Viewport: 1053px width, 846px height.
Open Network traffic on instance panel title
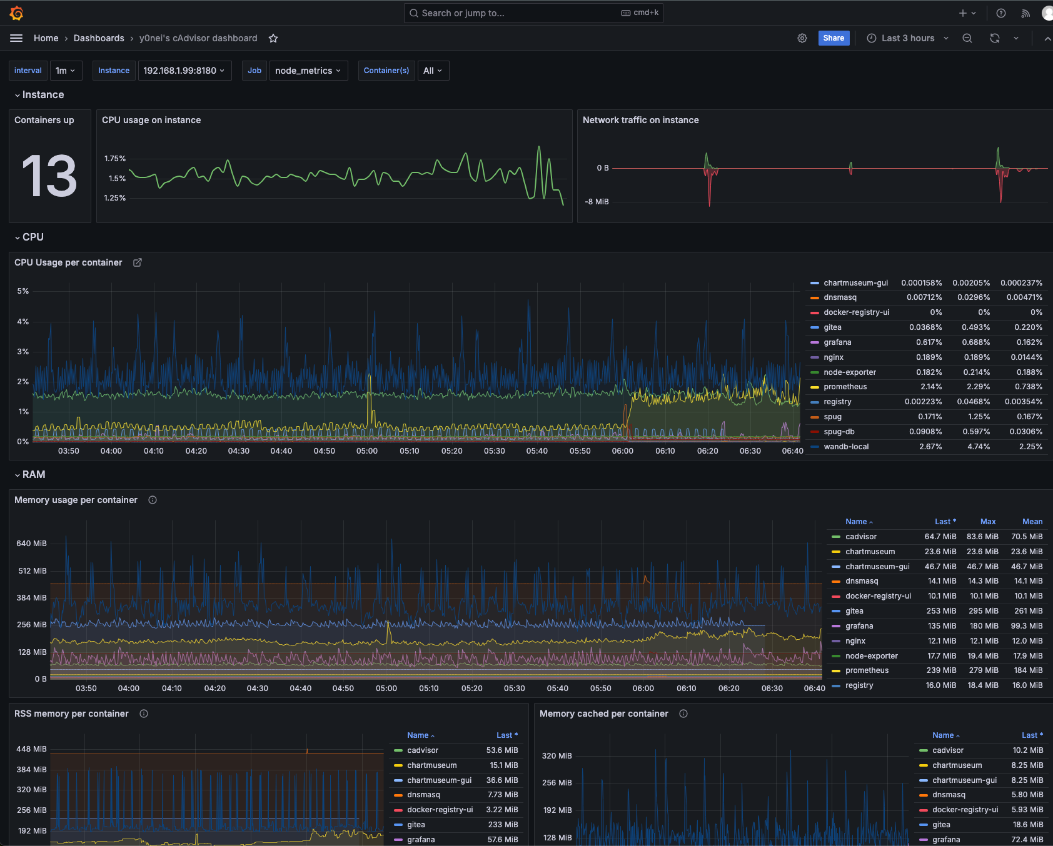pyautogui.click(x=641, y=120)
